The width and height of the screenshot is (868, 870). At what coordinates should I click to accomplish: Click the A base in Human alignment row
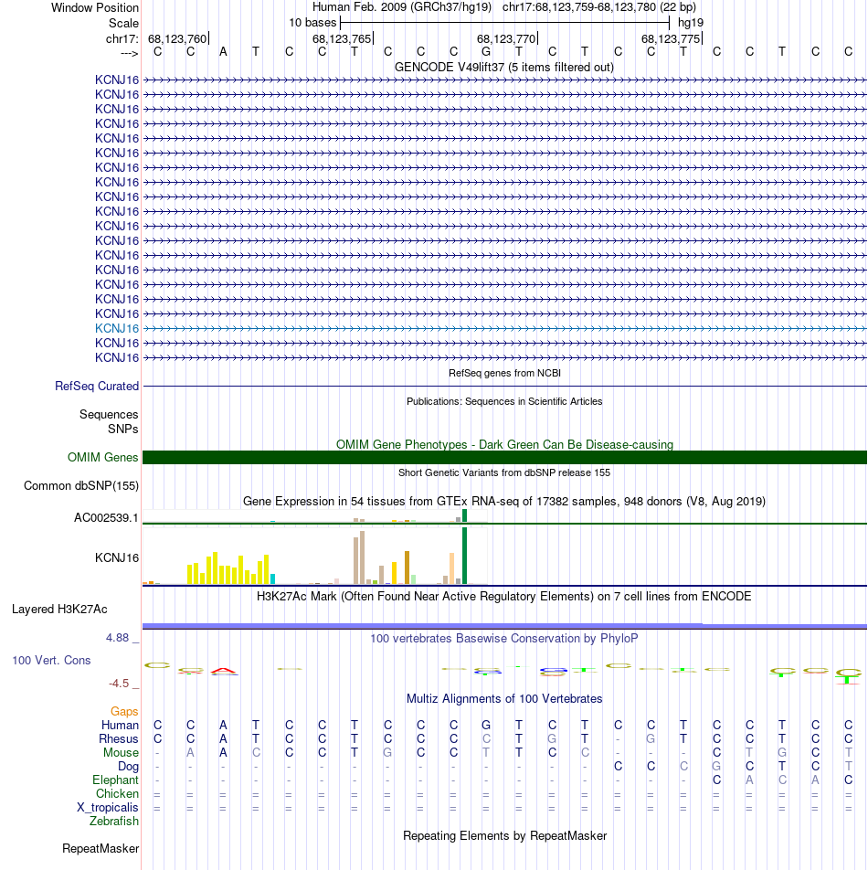(x=223, y=726)
